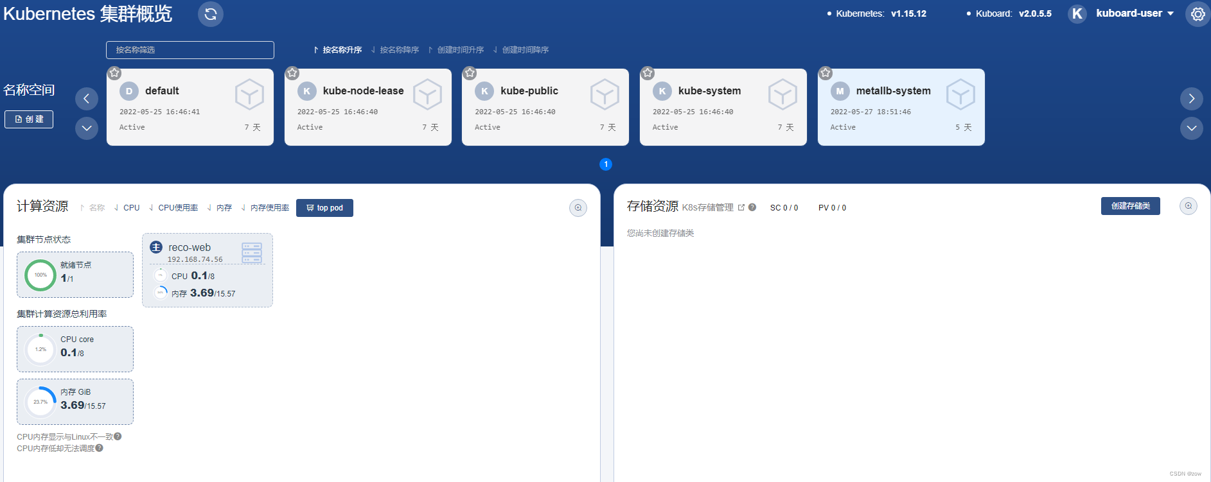
Task: Open the kuboard-user dropdown menu
Action: 1135,13
